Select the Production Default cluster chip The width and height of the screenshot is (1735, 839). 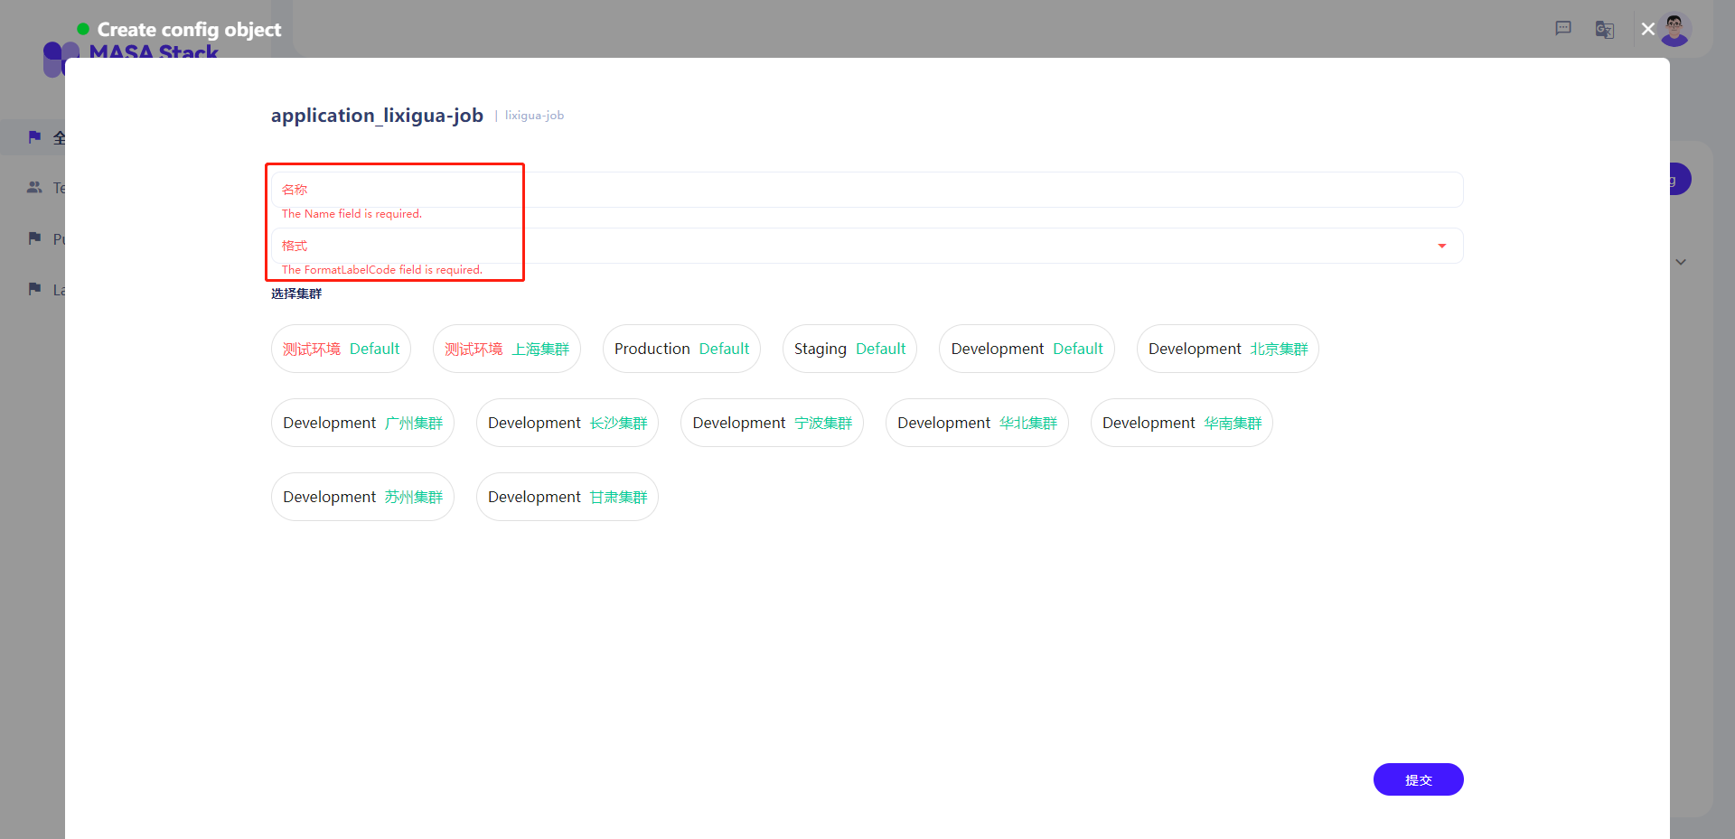680,349
